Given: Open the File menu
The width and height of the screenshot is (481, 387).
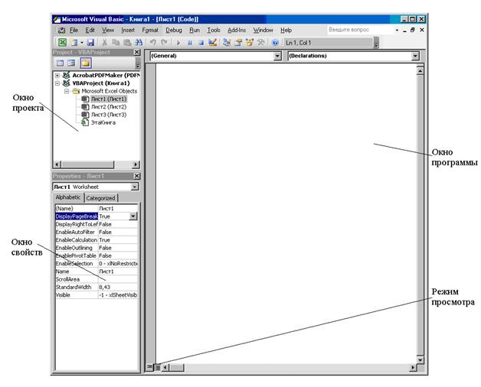Looking at the screenshot, I should pyautogui.click(x=74, y=30).
